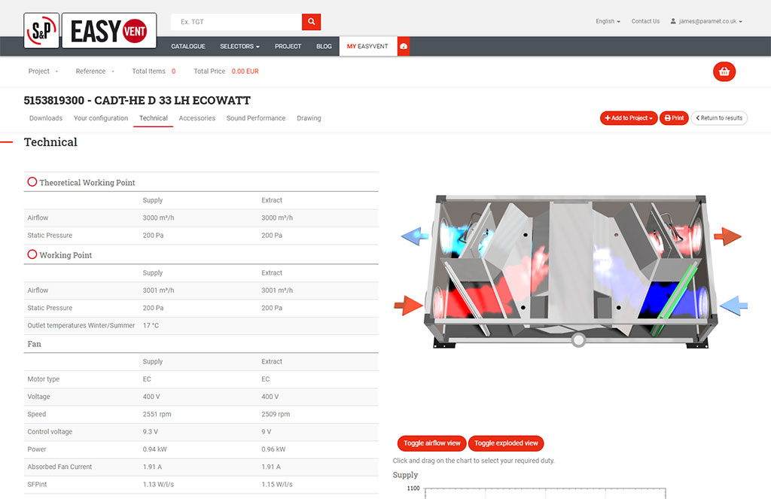Viewport: 771px width, 499px height.
Task: Expand the SELECTORS menu
Action: pos(239,46)
